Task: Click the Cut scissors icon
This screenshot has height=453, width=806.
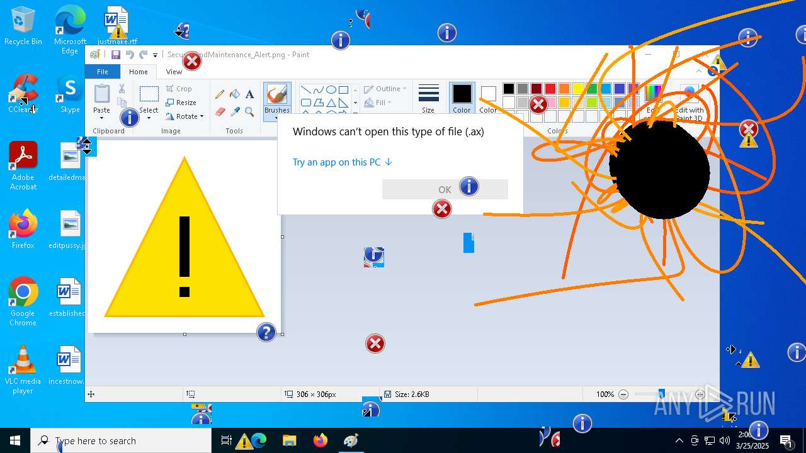Action: (x=122, y=89)
